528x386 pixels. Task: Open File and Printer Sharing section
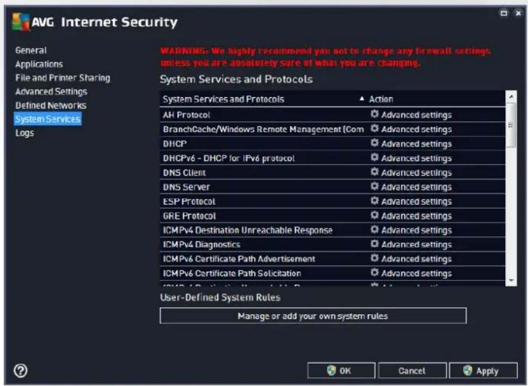(x=62, y=78)
